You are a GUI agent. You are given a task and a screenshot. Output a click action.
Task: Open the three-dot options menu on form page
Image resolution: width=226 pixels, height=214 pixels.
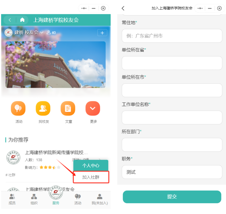[201, 8]
